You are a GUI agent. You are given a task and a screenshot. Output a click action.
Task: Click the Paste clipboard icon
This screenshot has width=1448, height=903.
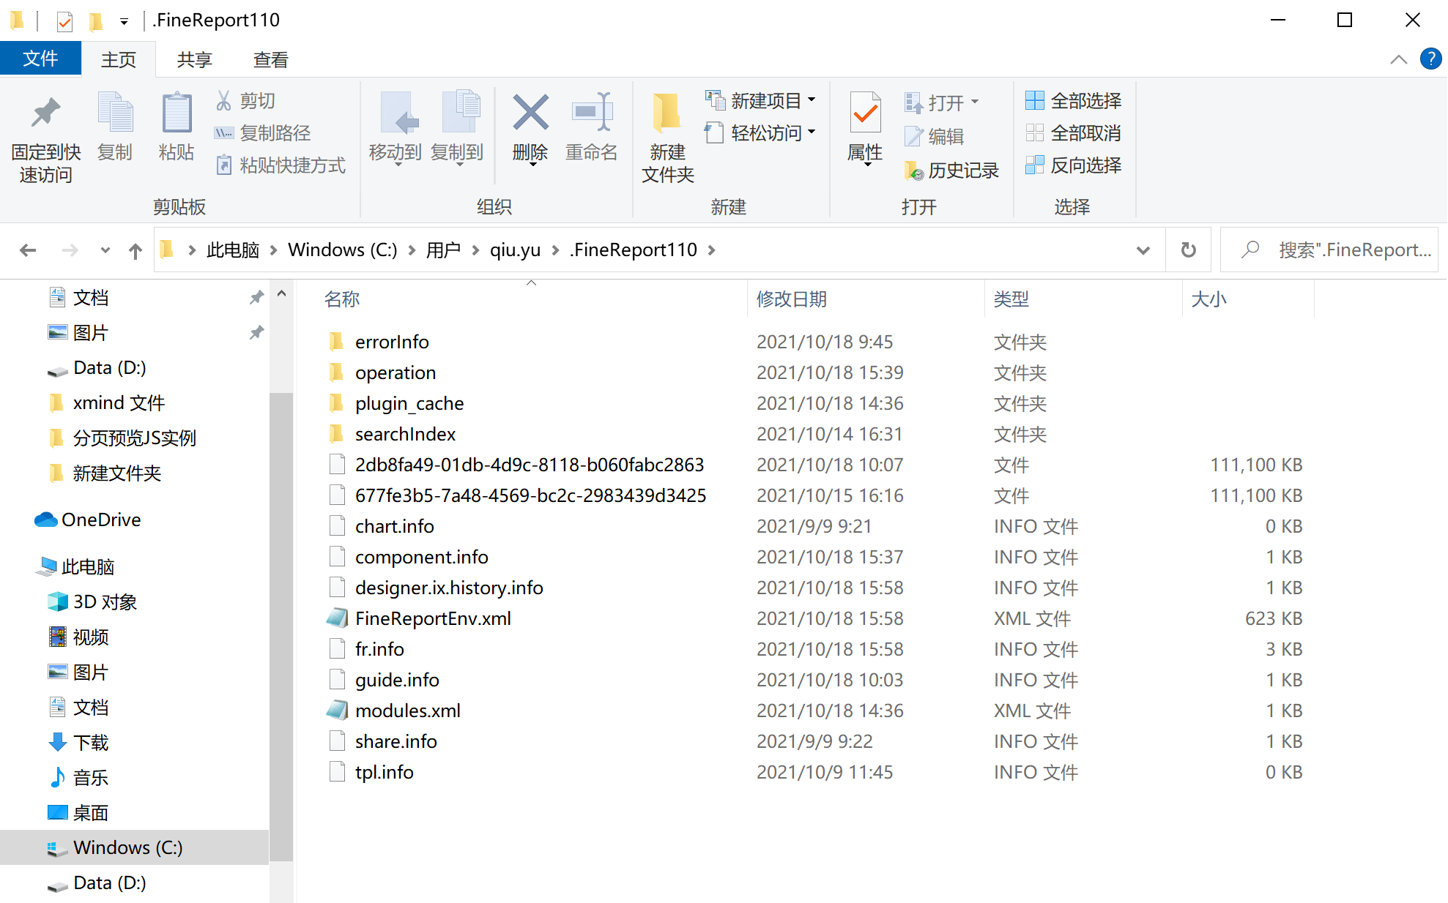point(176,113)
